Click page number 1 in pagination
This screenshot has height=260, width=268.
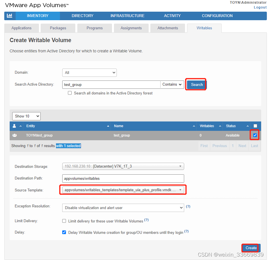pos(233,146)
